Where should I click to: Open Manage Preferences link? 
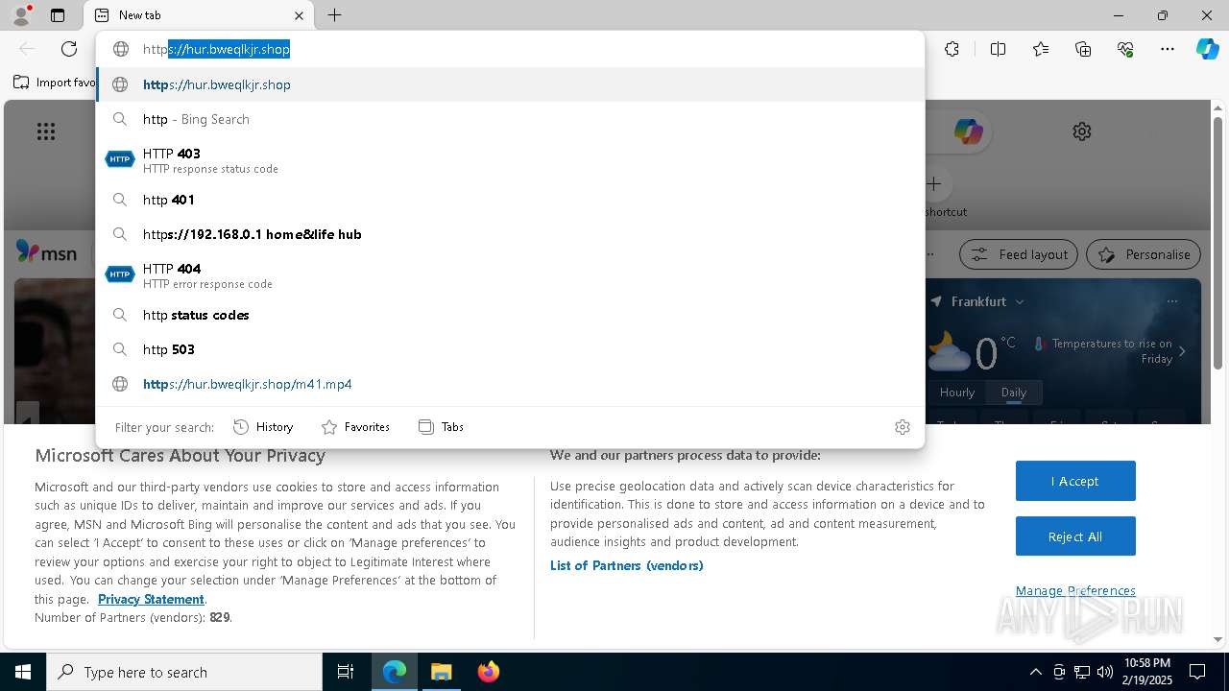[1075, 590]
